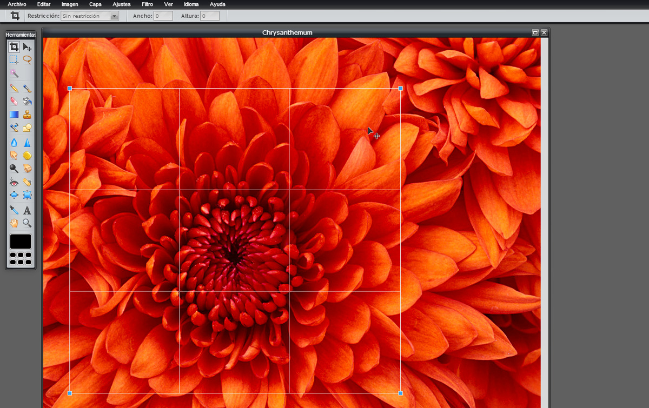Open the Ajustes menu
Viewport: 649px width, 408px height.
pyautogui.click(x=122, y=4)
